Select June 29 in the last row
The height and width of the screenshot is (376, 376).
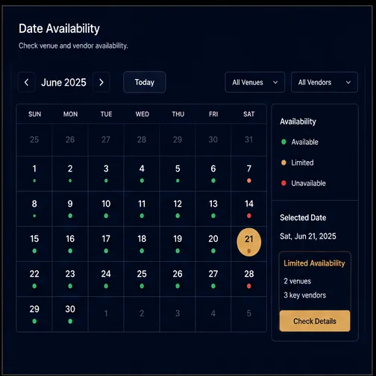coord(34,314)
